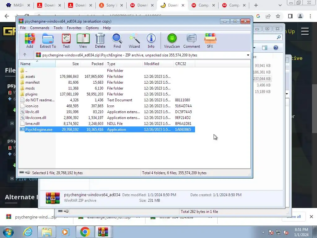Click the WinRAR title bar app icon
Image resolution: width=317 pixels, height=238 pixels.
click(x=21, y=21)
